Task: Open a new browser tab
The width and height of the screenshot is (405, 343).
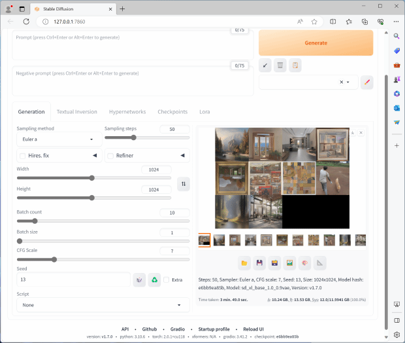Action: click(x=122, y=9)
